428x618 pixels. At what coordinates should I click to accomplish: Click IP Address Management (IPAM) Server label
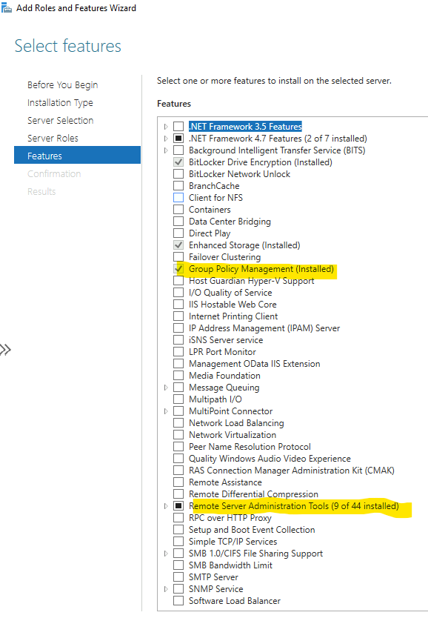pyautogui.click(x=264, y=328)
